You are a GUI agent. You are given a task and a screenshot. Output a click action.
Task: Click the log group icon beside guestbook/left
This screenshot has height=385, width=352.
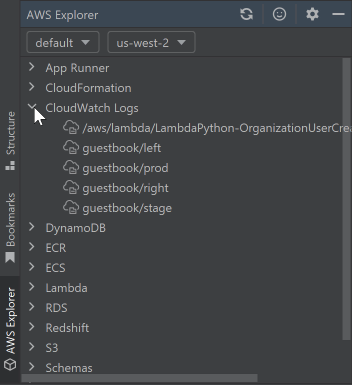(x=71, y=148)
